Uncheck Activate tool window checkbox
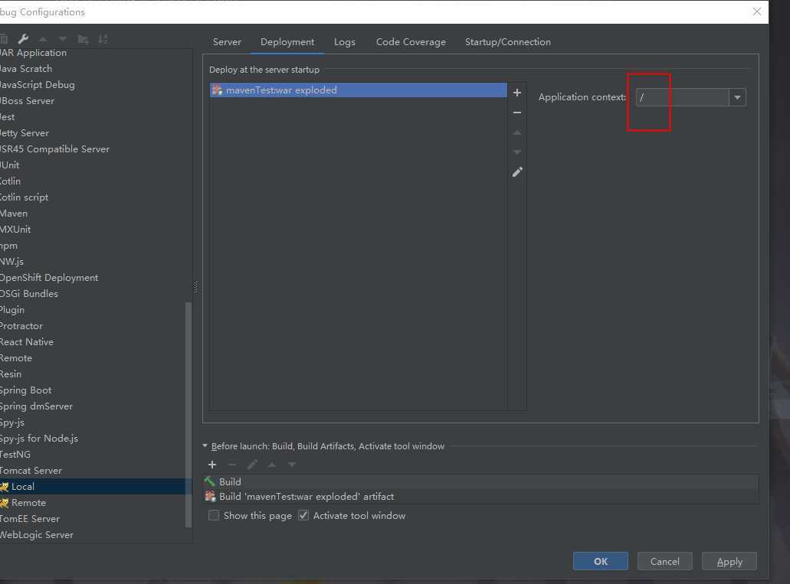Viewport: 790px width, 584px height. [x=303, y=516]
